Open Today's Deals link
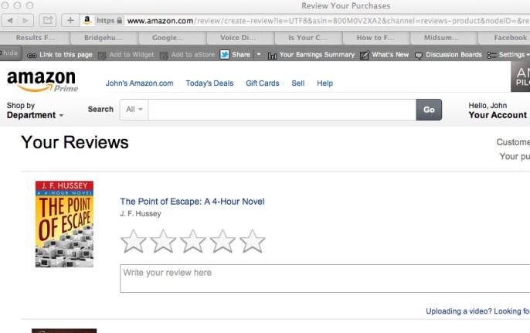Screen dimensions: 530x333 tap(209, 83)
